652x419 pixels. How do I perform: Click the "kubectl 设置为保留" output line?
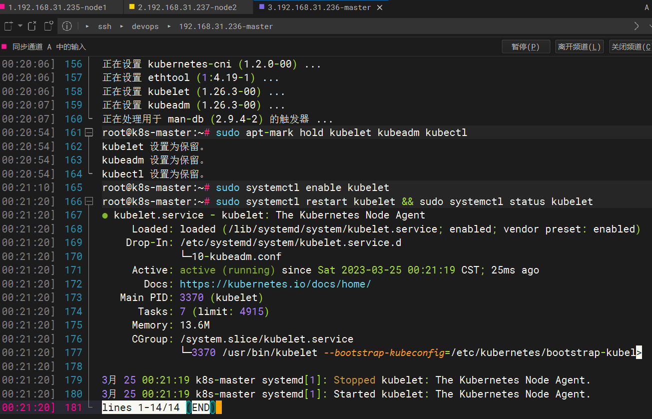pos(154,174)
